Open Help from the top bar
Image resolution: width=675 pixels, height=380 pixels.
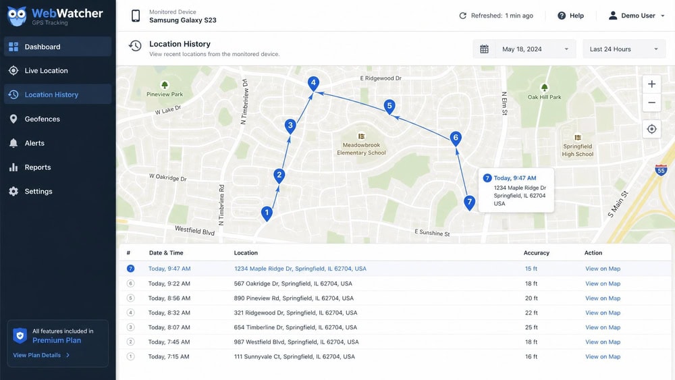point(571,16)
